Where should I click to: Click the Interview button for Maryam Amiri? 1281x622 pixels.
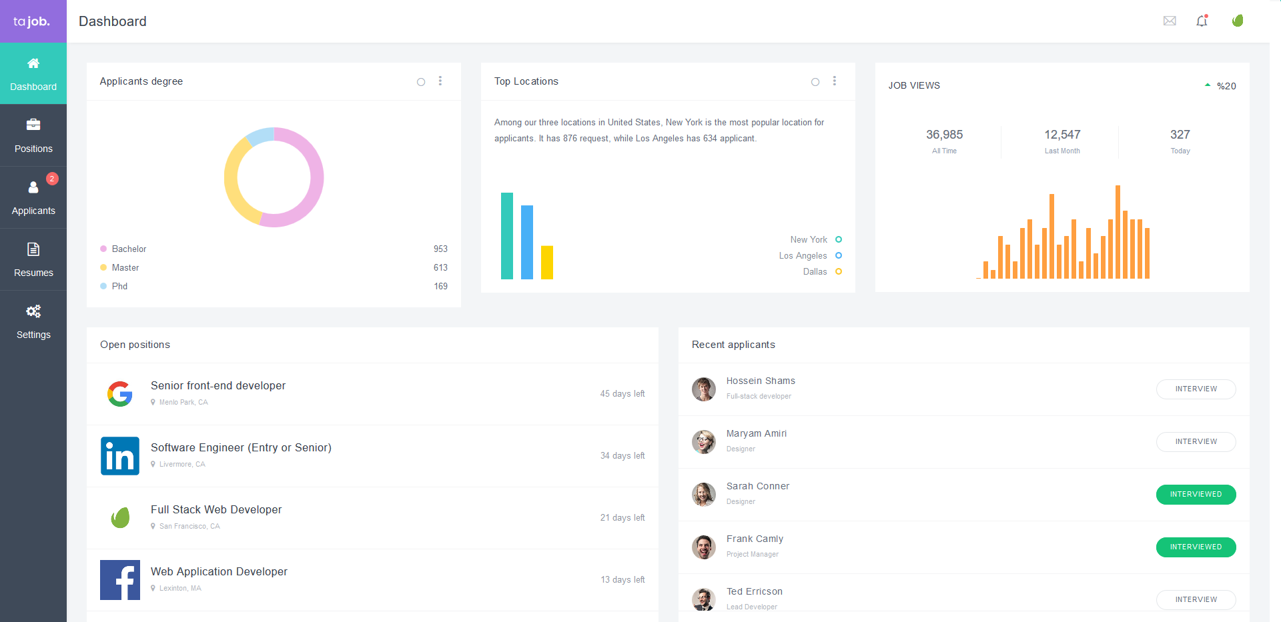[x=1196, y=442]
